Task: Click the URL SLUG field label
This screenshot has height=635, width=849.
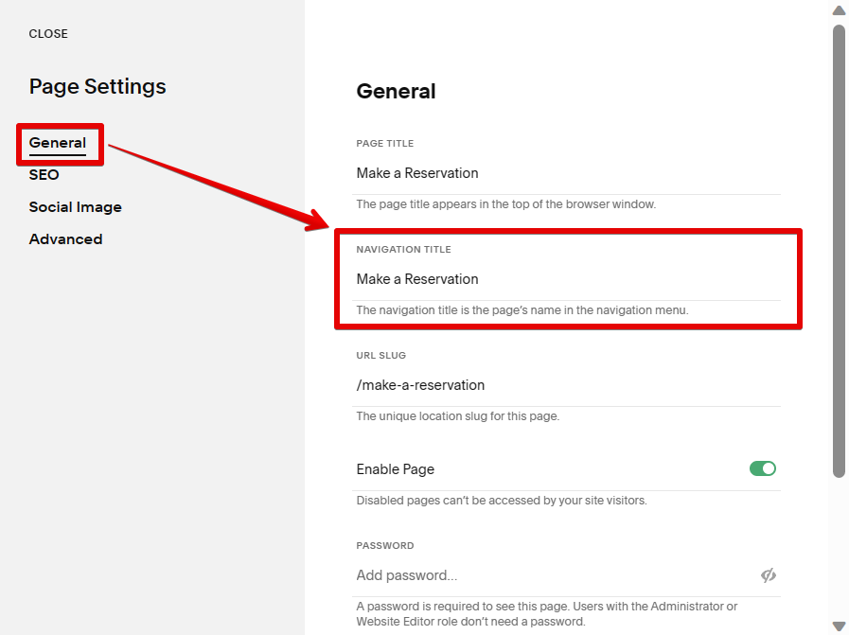Action: pos(381,356)
